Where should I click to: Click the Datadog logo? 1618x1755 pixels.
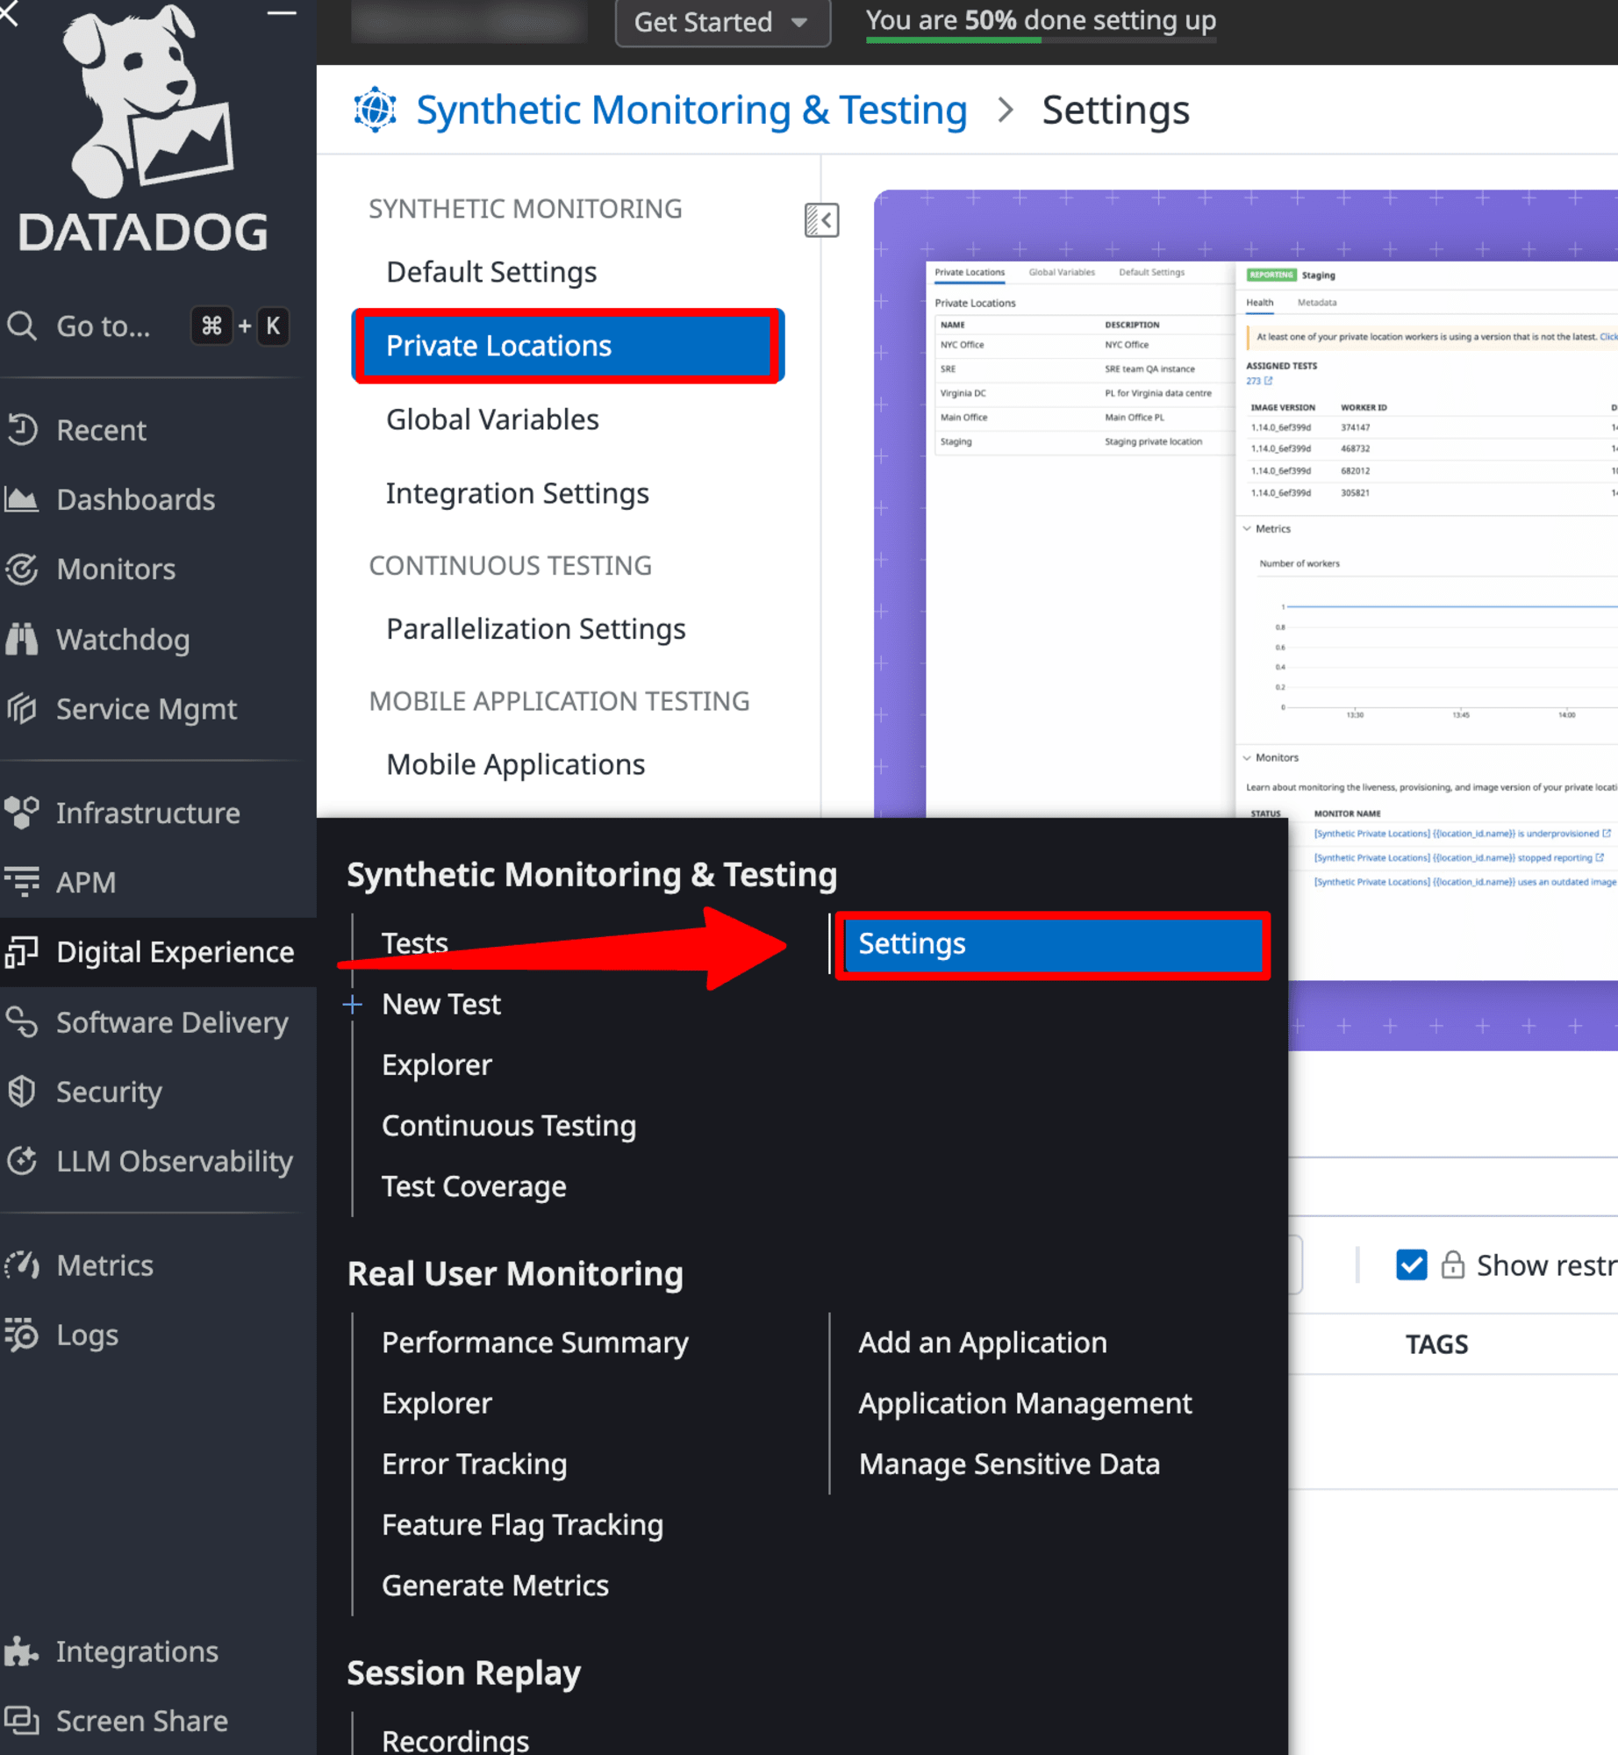[x=143, y=130]
